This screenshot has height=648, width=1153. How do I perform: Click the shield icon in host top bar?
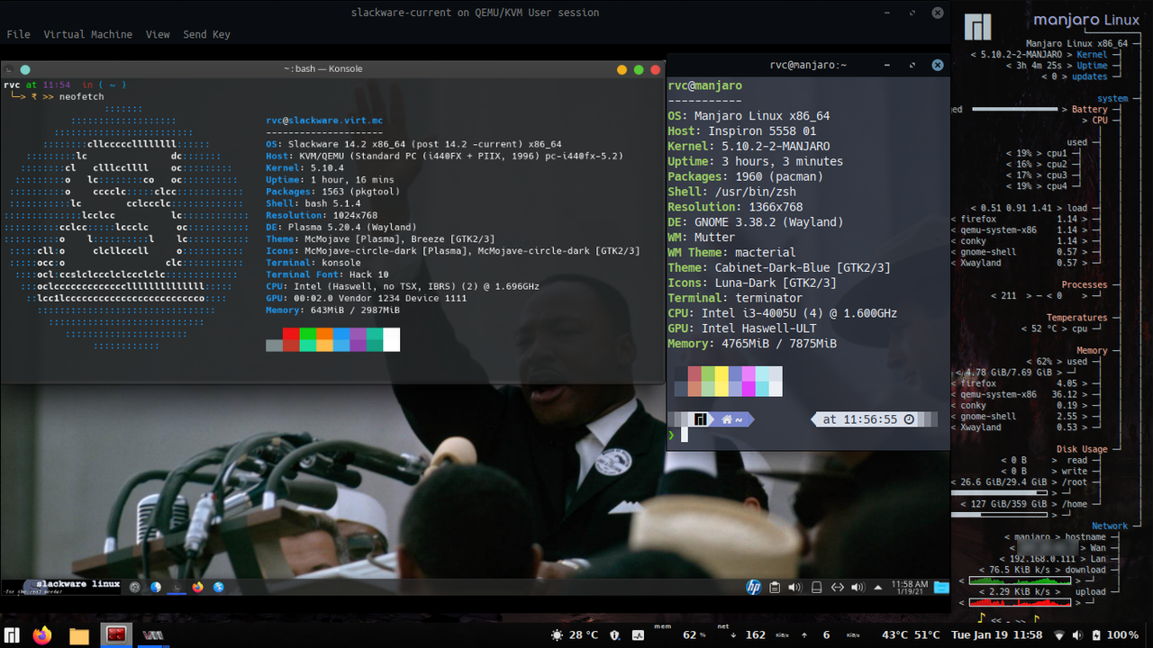click(x=615, y=635)
